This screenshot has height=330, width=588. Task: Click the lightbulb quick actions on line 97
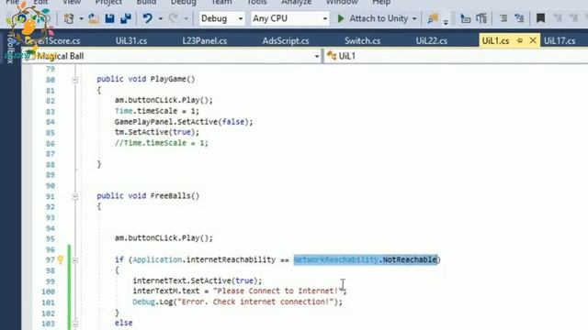pyautogui.click(x=61, y=259)
